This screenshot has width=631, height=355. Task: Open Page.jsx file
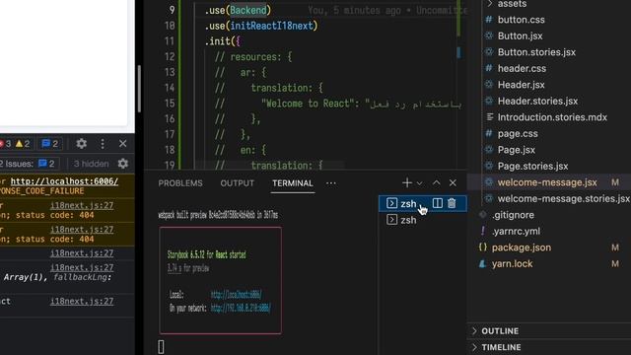tap(517, 150)
